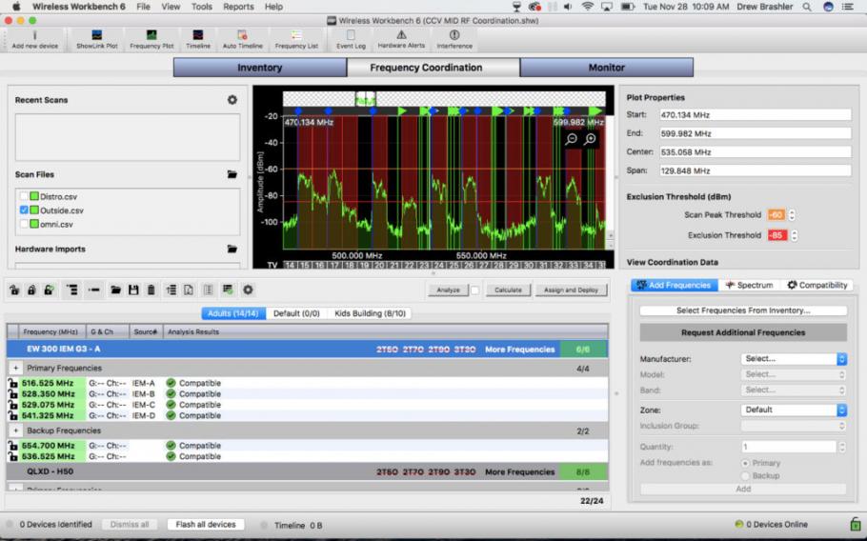Click the coordination toolbar gear icon
The image size is (867, 541).
(x=248, y=290)
